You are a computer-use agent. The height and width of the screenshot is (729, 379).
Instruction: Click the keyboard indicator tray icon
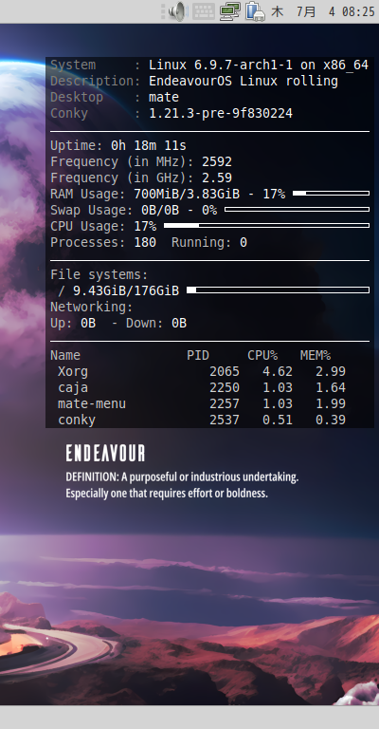click(204, 11)
